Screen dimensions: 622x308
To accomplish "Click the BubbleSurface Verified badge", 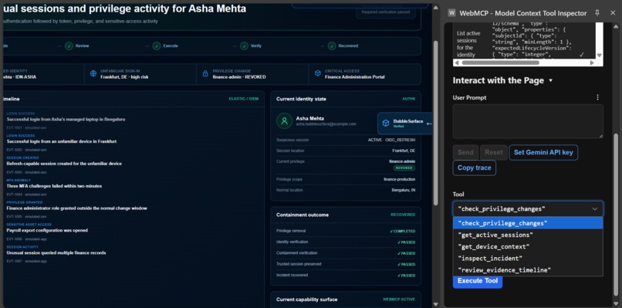I will point(398,127).
